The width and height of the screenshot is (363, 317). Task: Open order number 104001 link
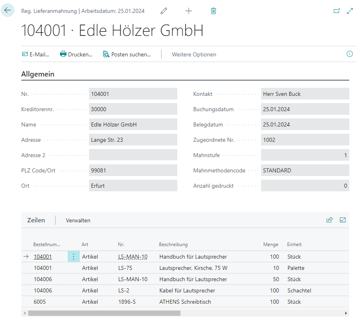42,257
